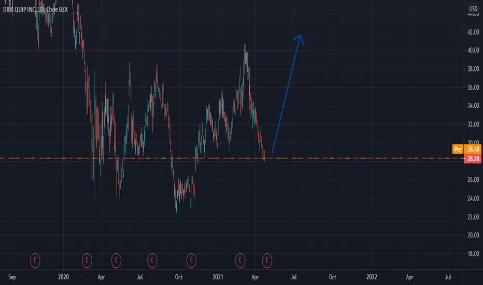Click the 38.00 price scale label
This screenshot has width=483, height=285.
click(473, 69)
